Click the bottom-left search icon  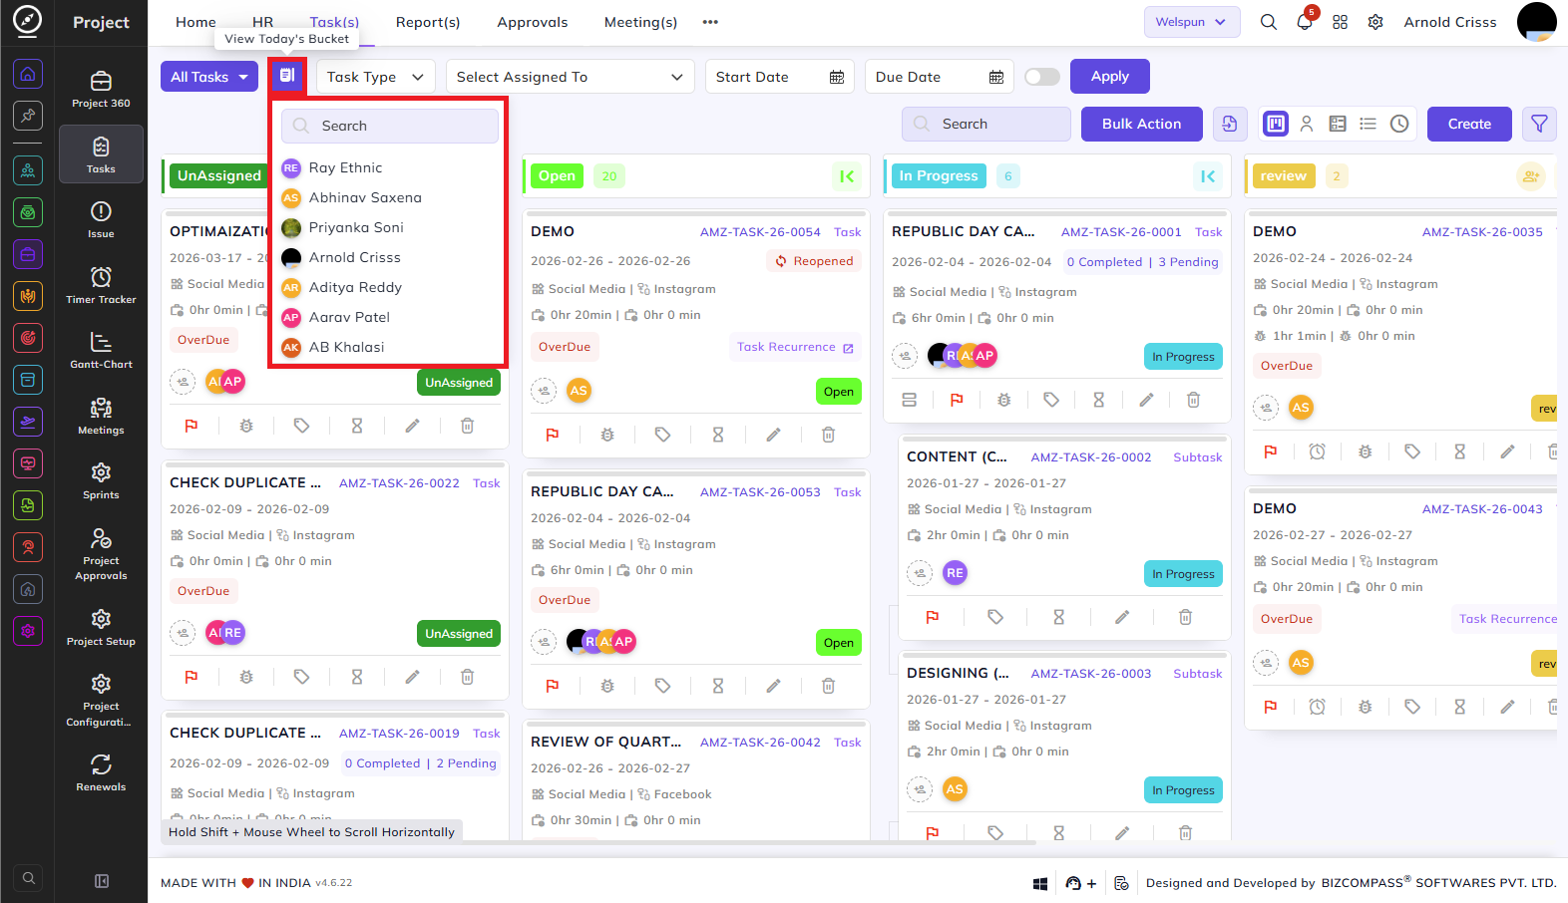click(x=29, y=878)
